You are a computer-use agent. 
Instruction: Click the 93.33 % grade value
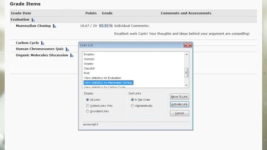coord(106,26)
